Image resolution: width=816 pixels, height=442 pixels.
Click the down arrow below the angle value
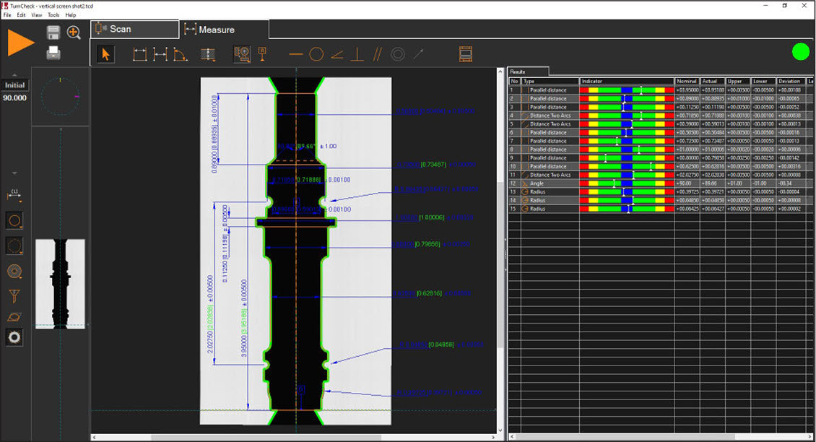click(14, 173)
